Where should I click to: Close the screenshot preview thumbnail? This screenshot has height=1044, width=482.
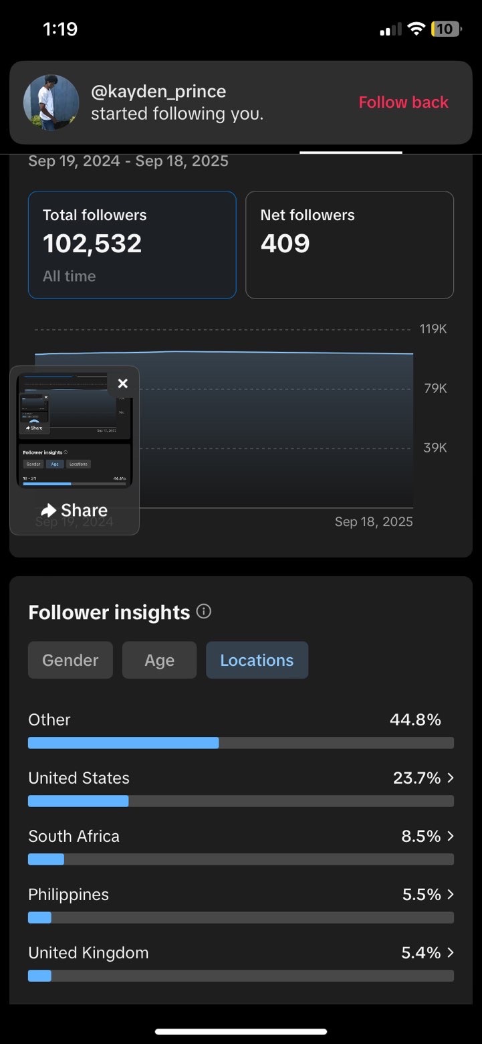coord(122,383)
